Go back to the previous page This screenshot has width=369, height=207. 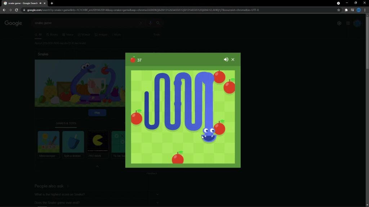click(4, 10)
